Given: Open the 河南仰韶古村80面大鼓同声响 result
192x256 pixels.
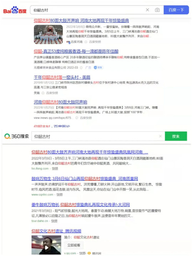Looking at the screenshot, I should 60,102.
